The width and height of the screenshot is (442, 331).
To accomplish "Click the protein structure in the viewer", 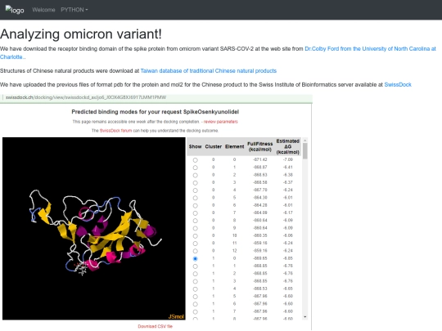I will [x=96, y=232].
